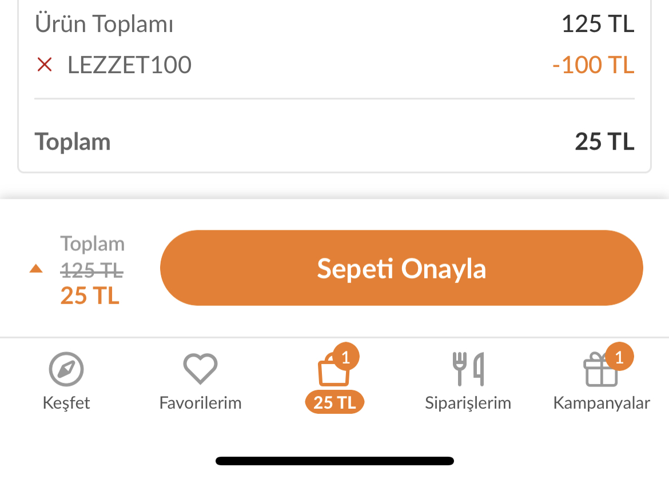Image resolution: width=669 pixels, height=479 pixels.
Task: Select the Kampanyalar tab label
Action: [601, 403]
